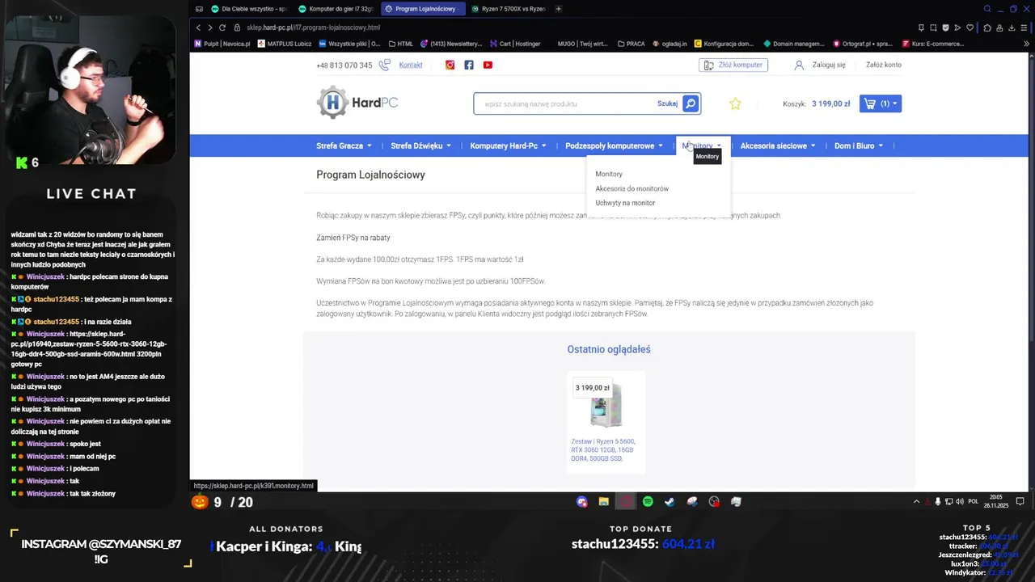Expand the Akcesoria sieciowe menu
Viewport: 1035px width, 582px height.
point(778,146)
